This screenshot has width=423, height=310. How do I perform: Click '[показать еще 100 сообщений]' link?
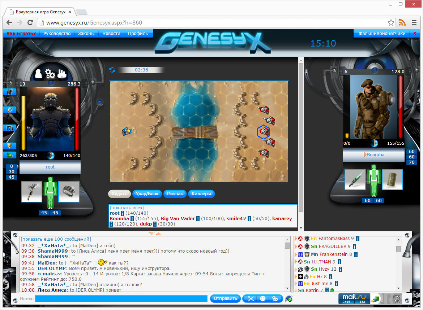[x=56, y=239]
